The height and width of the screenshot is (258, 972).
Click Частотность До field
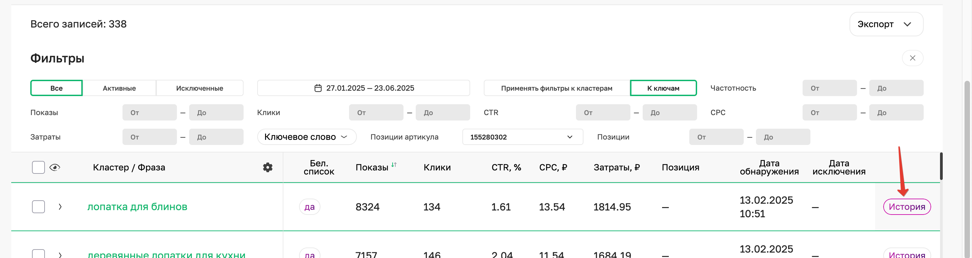click(896, 88)
